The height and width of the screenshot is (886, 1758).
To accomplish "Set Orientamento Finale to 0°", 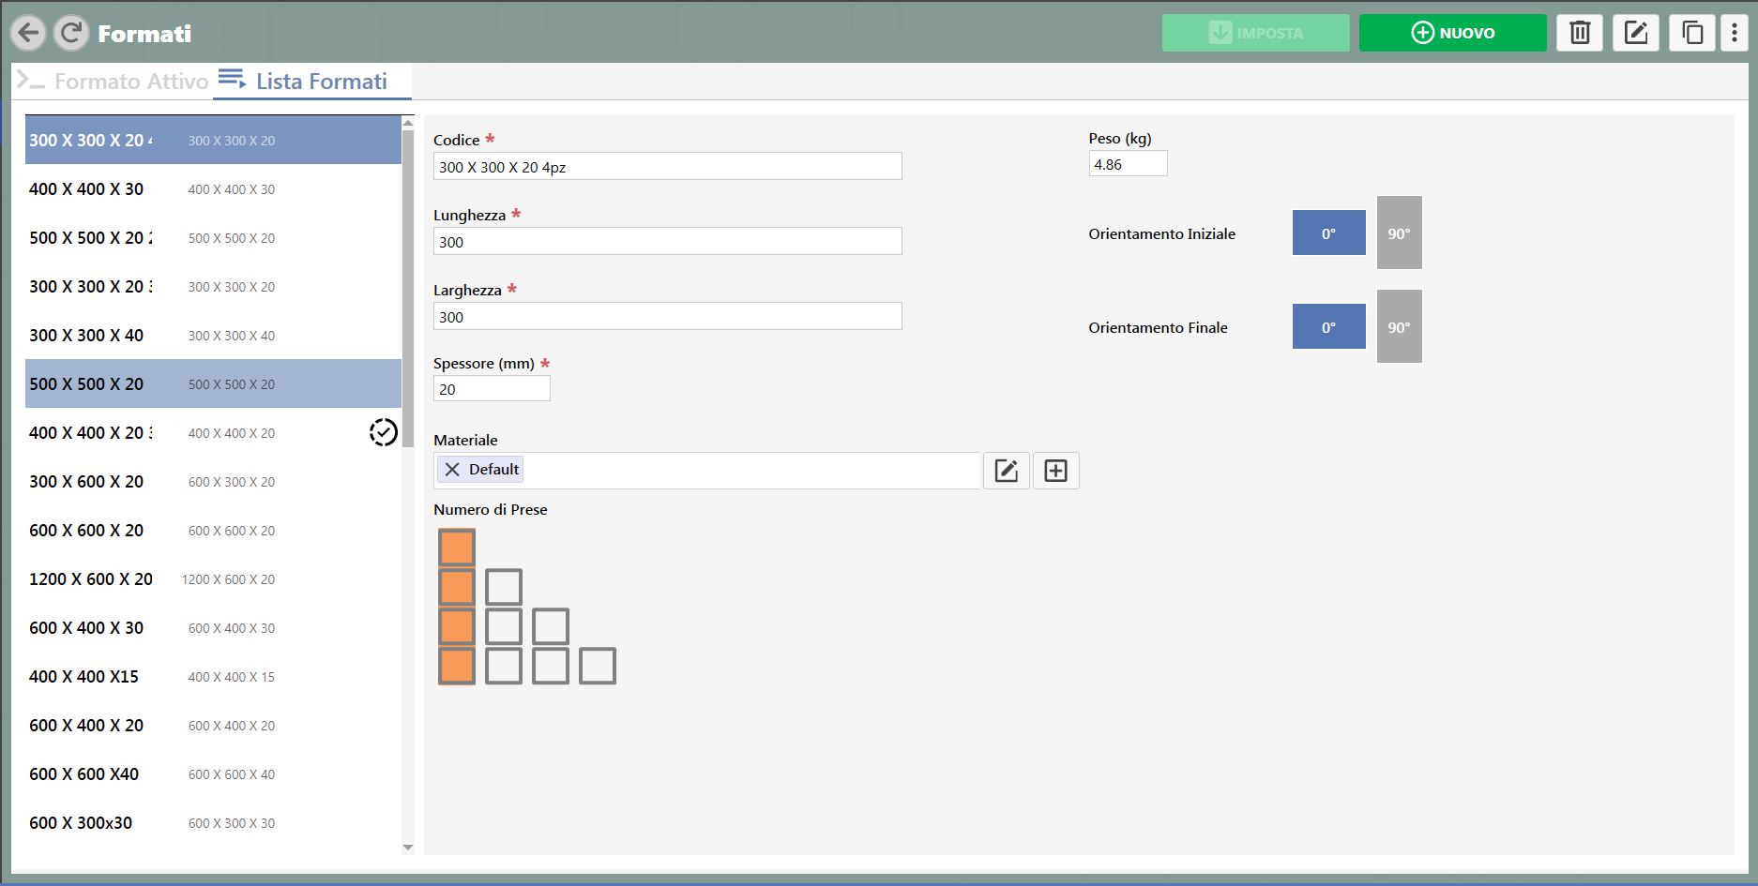I will (1328, 326).
